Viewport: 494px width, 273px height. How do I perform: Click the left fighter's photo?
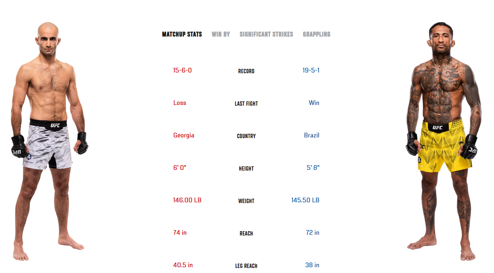(49, 141)
